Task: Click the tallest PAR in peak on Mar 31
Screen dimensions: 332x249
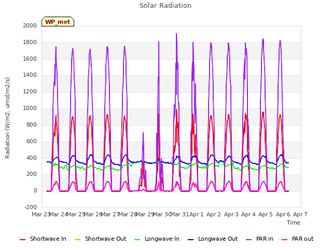Action: tap(176, 34)
